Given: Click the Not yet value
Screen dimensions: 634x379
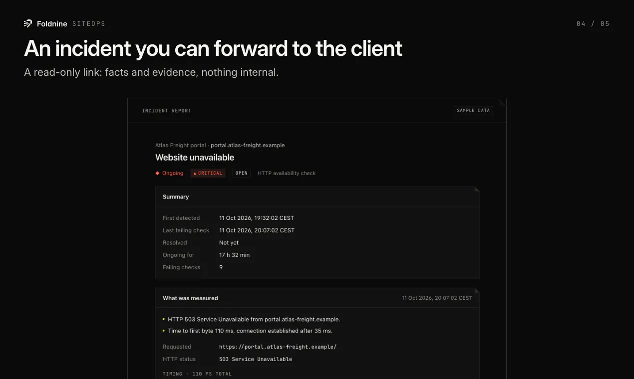Looking at the screenshot, I should [x=229, y=243].
